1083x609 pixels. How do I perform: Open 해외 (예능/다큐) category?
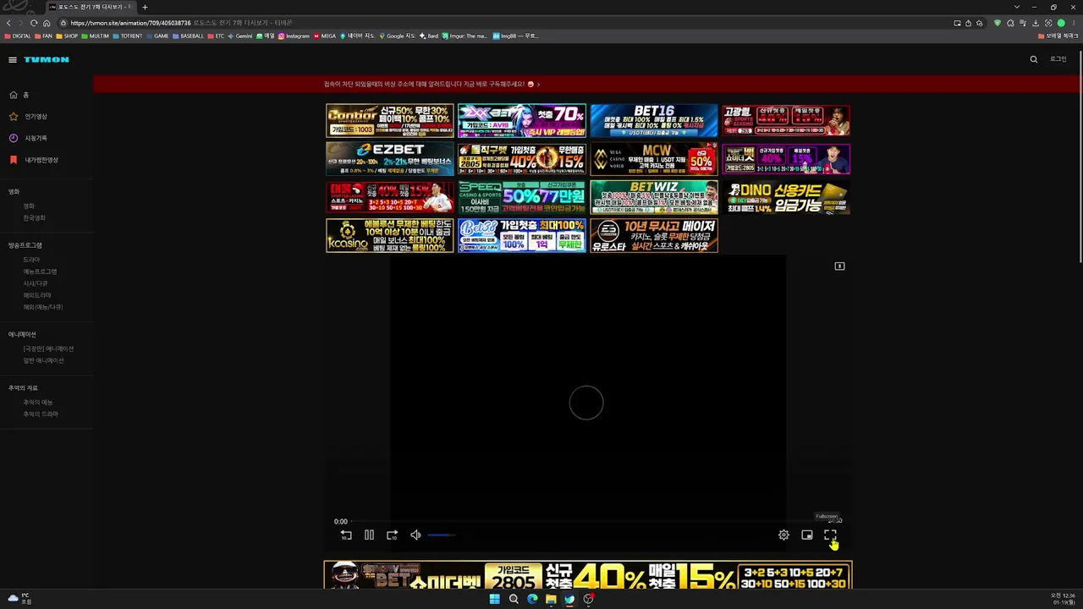coord(43,307)
